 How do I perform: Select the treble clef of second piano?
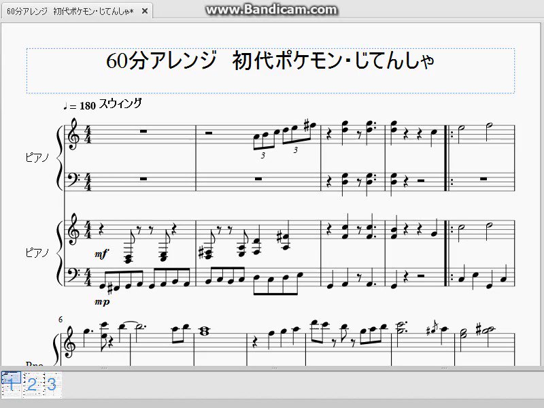pos(73,229)
